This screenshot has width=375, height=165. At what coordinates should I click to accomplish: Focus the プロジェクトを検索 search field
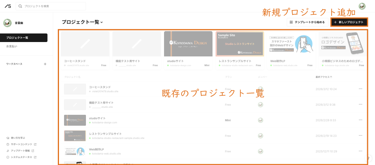click(x=51, y=6)
